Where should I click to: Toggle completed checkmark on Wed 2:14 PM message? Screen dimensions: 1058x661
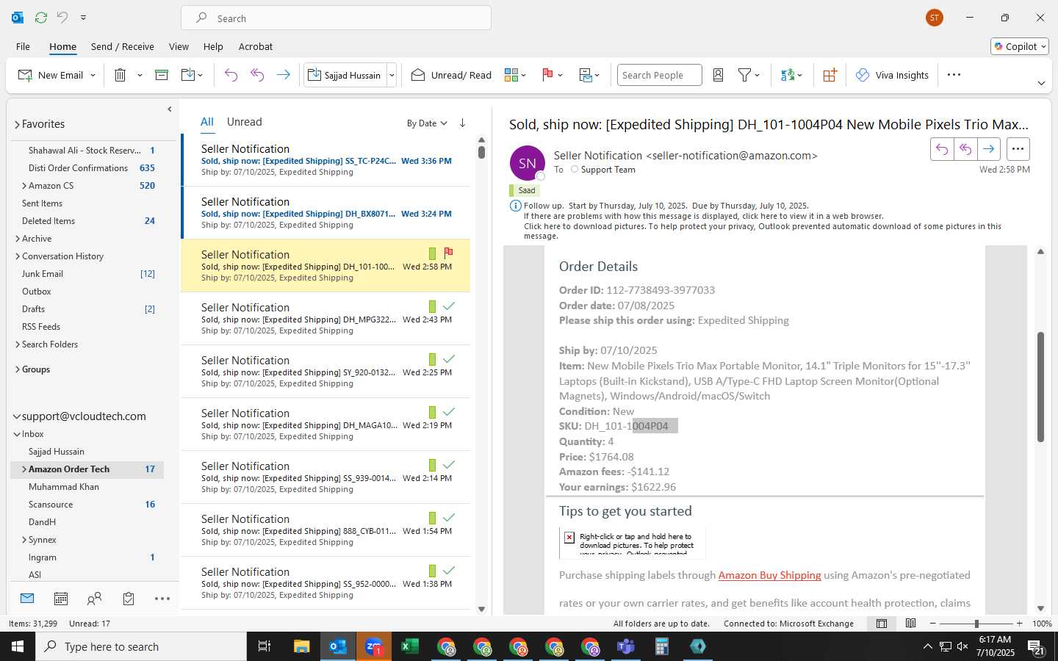[x=449, y=465]
